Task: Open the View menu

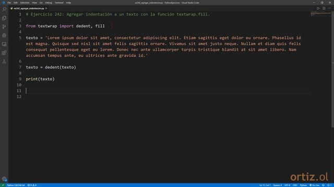Action: click(x=34, y=3)
